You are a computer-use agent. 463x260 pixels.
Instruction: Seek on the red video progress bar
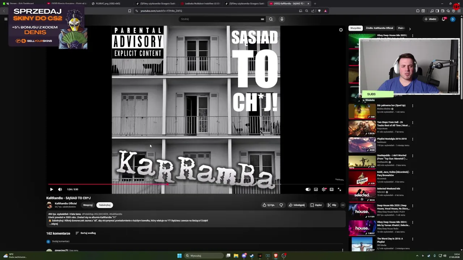point(196,184)
